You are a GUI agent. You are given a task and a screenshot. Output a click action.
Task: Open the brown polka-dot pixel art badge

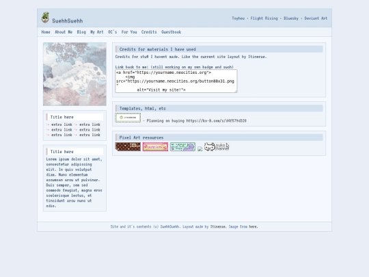point(128,146)
